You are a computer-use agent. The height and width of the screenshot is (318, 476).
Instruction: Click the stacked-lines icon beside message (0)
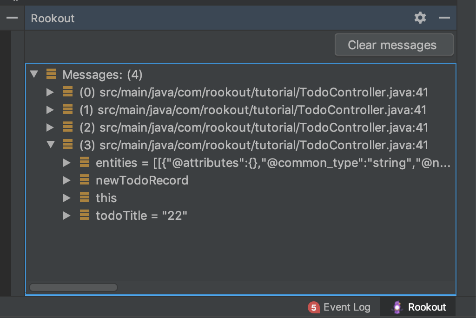click(68, 91)
